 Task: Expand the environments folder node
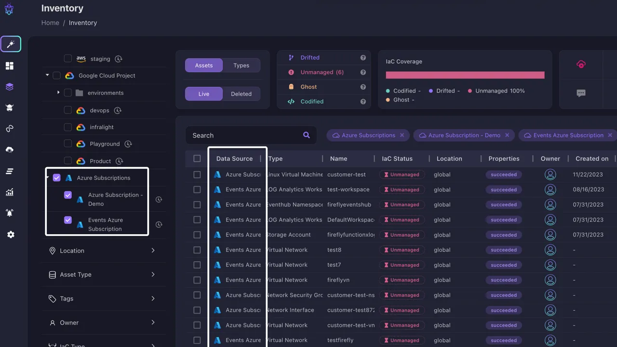[58, 92]
